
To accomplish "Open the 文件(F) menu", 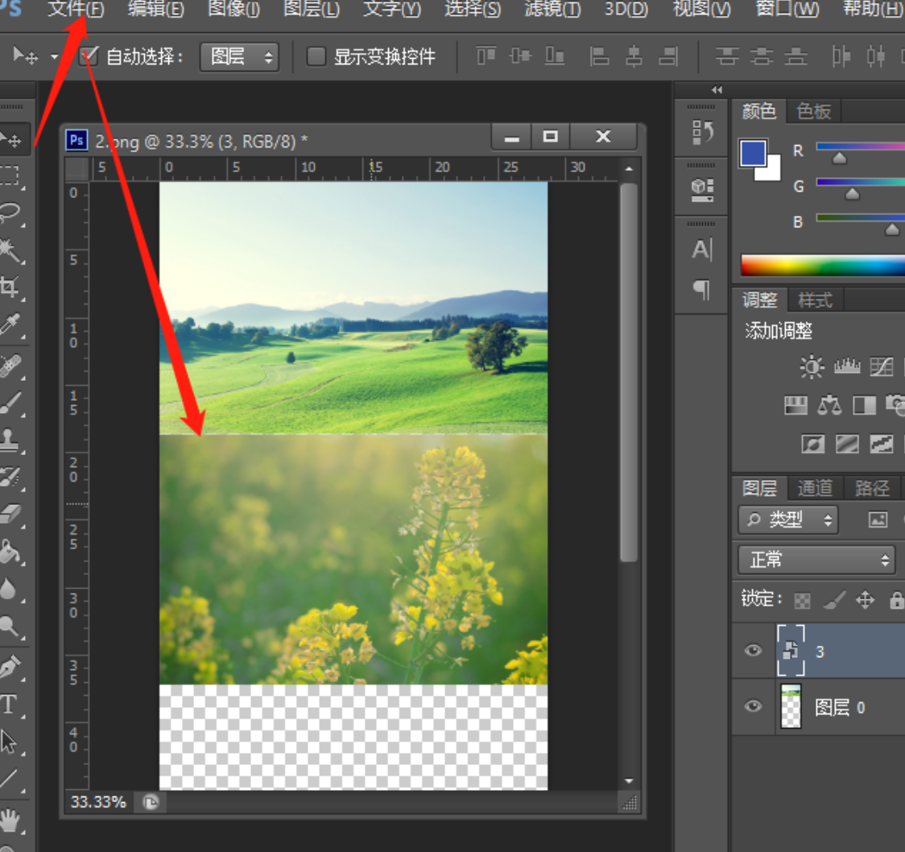I will click(x=76, y=10).
